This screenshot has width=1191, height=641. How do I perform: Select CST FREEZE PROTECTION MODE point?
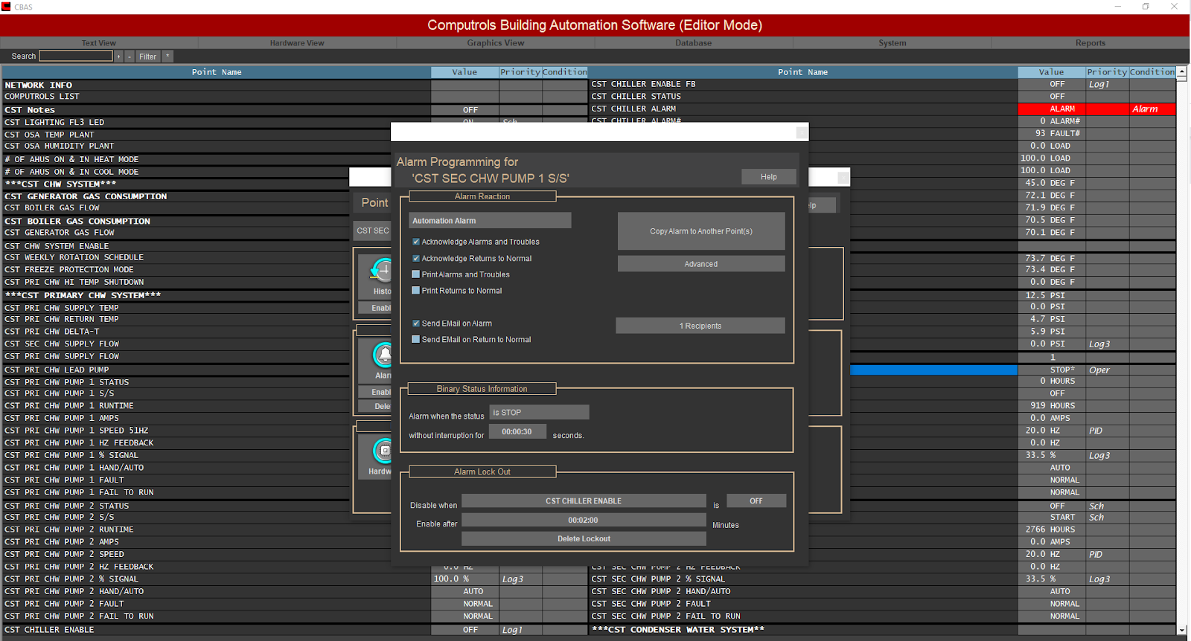[x=176, y=270]
